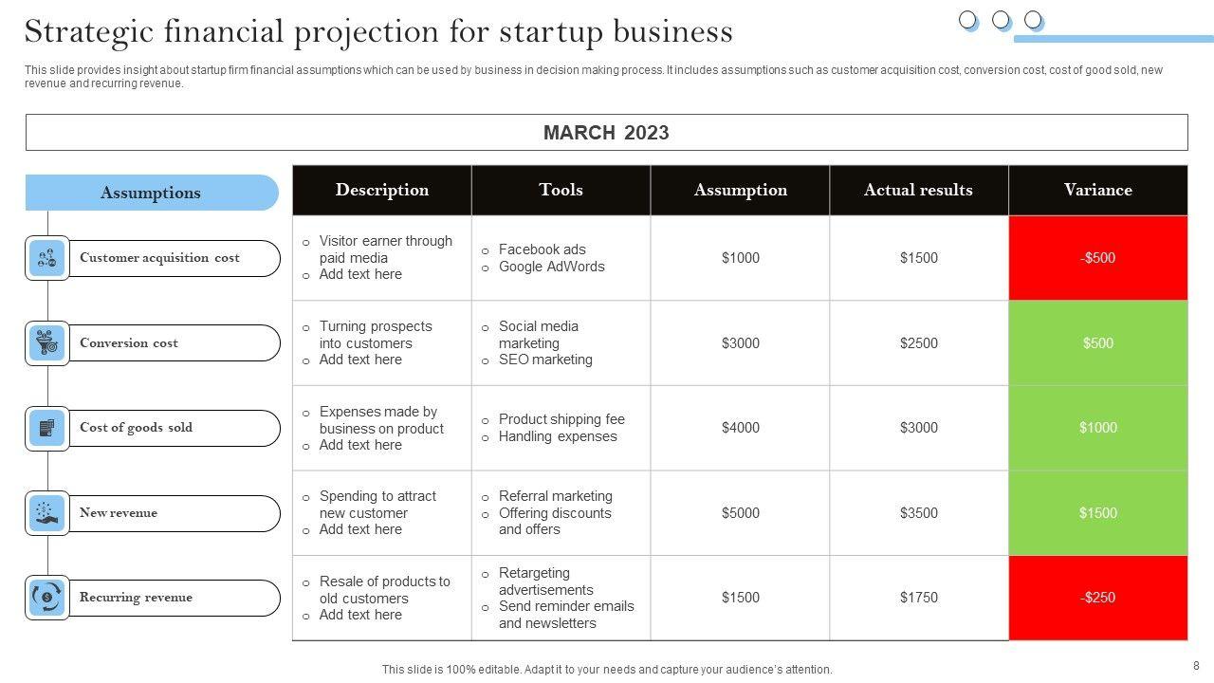Click the green $1500 variance cell
Viewport: 1214px width, 683px height.
point(1097,513)
